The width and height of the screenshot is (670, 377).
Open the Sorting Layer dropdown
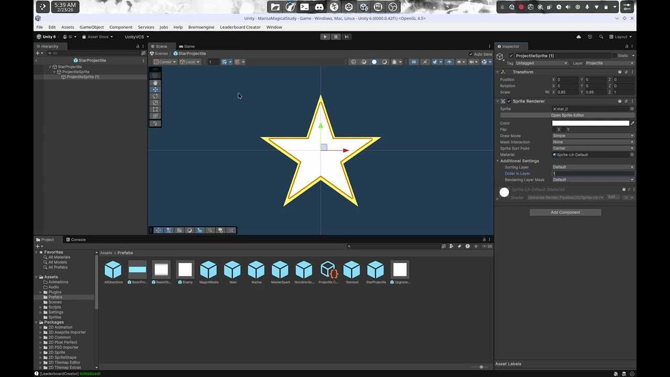point(593,167)
